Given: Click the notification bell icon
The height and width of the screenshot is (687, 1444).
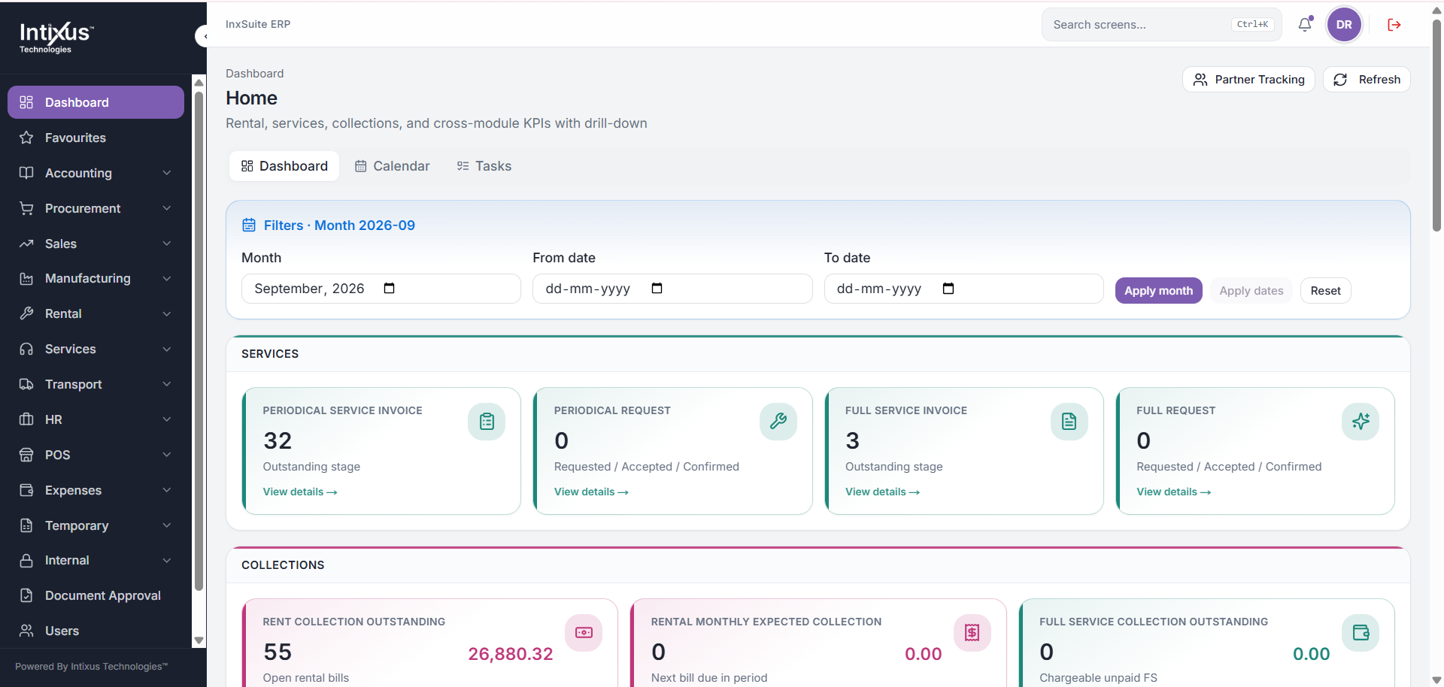Looking at the screenshot, I should (1305, 25).
